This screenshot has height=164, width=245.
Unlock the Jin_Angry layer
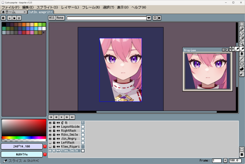[x=54, y=139]
